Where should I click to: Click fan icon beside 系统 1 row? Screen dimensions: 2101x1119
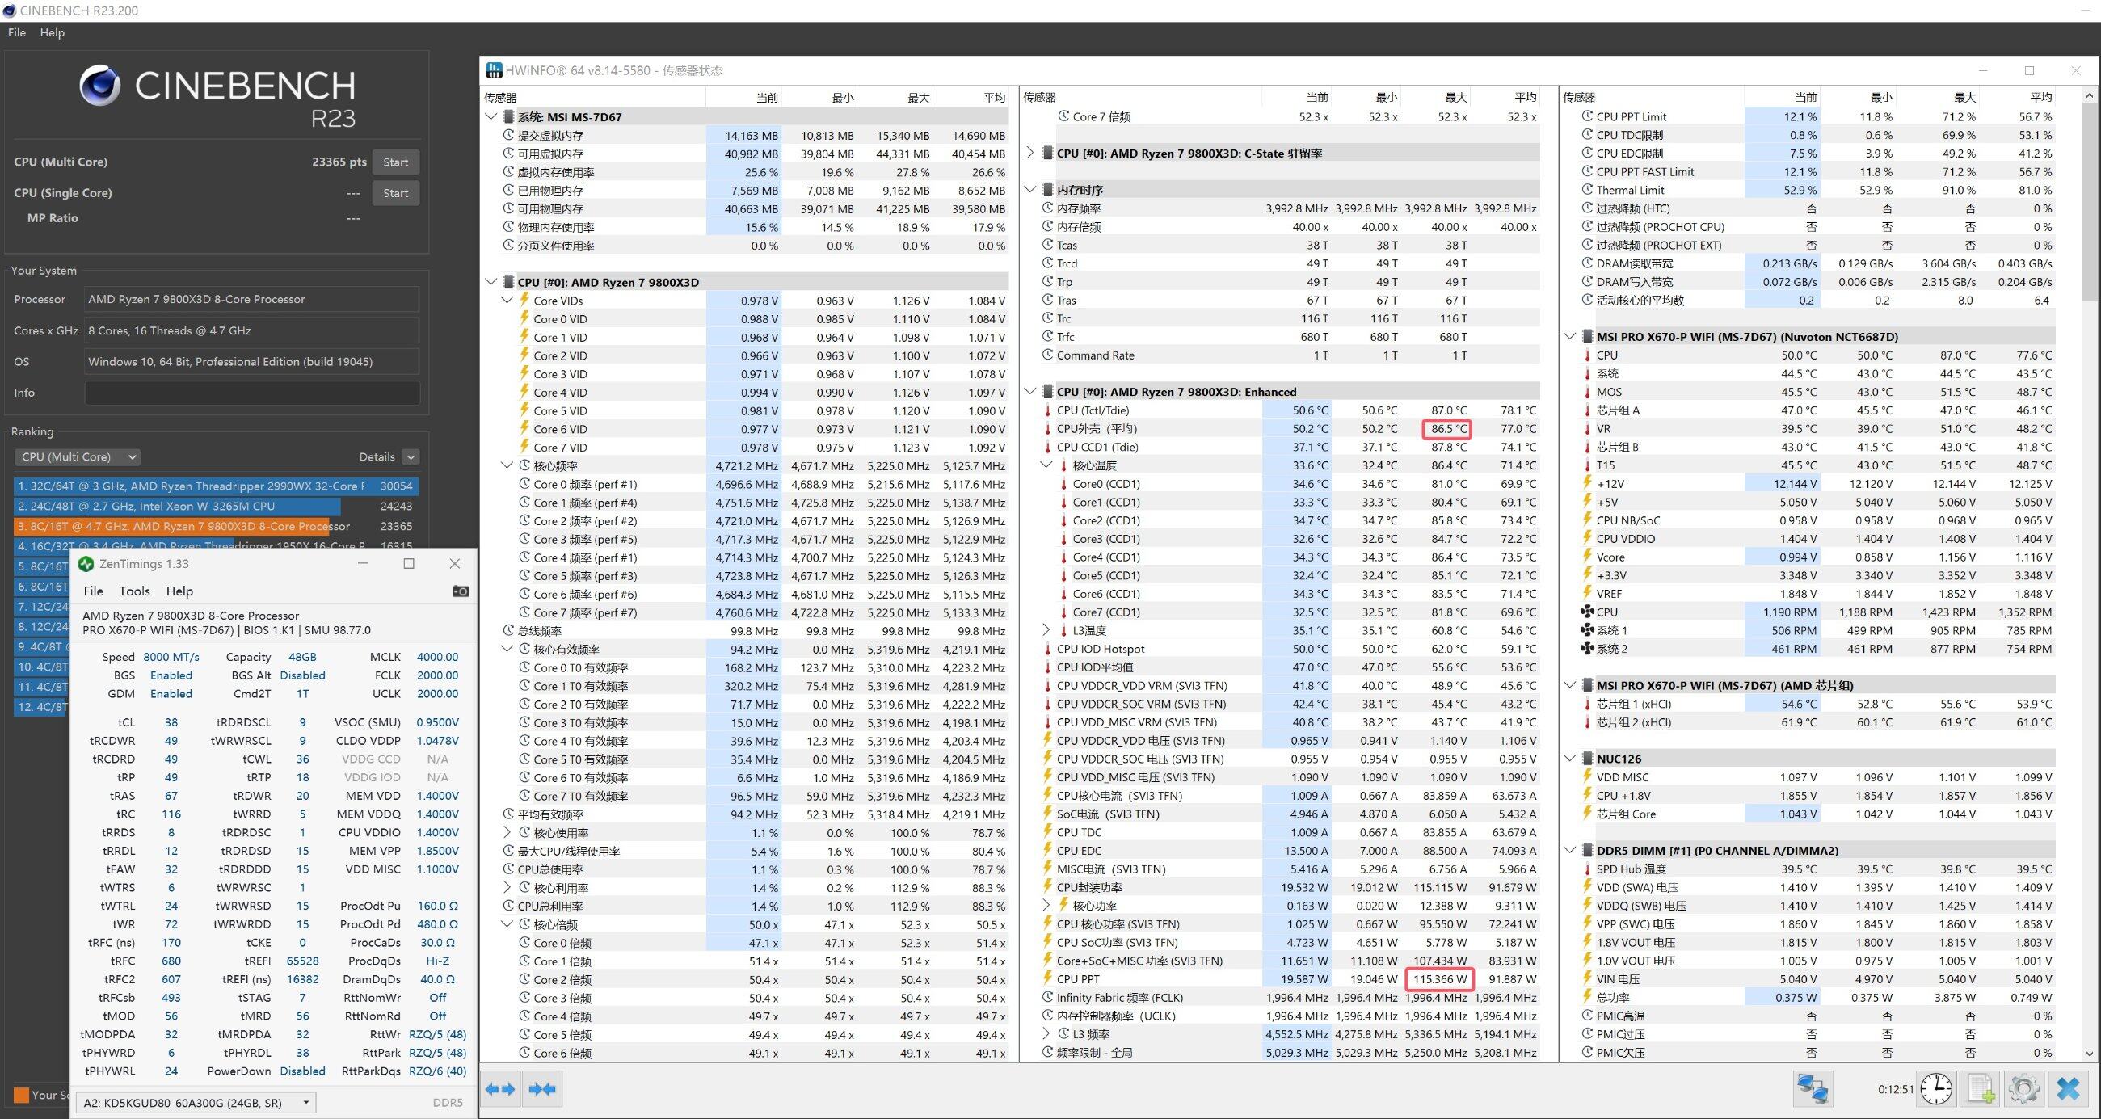1587,630
